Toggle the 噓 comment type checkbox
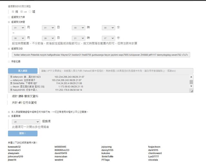Screen dimensions: 206x163 (30, 12)
